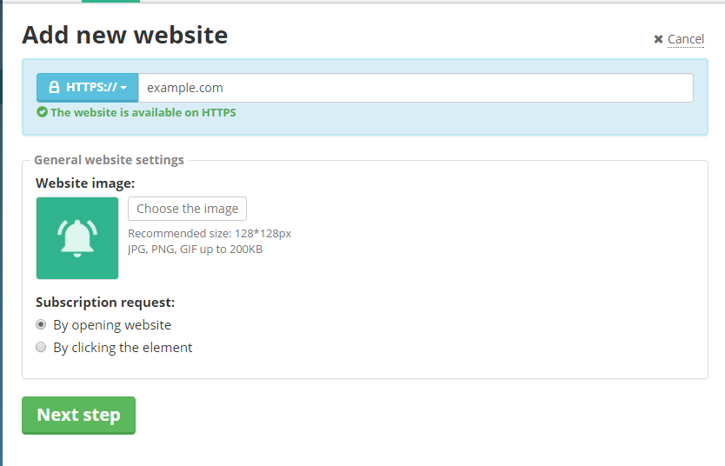Open the HTTPS:// protocol dropdown
725x466 pixels.
click(87, 88)
